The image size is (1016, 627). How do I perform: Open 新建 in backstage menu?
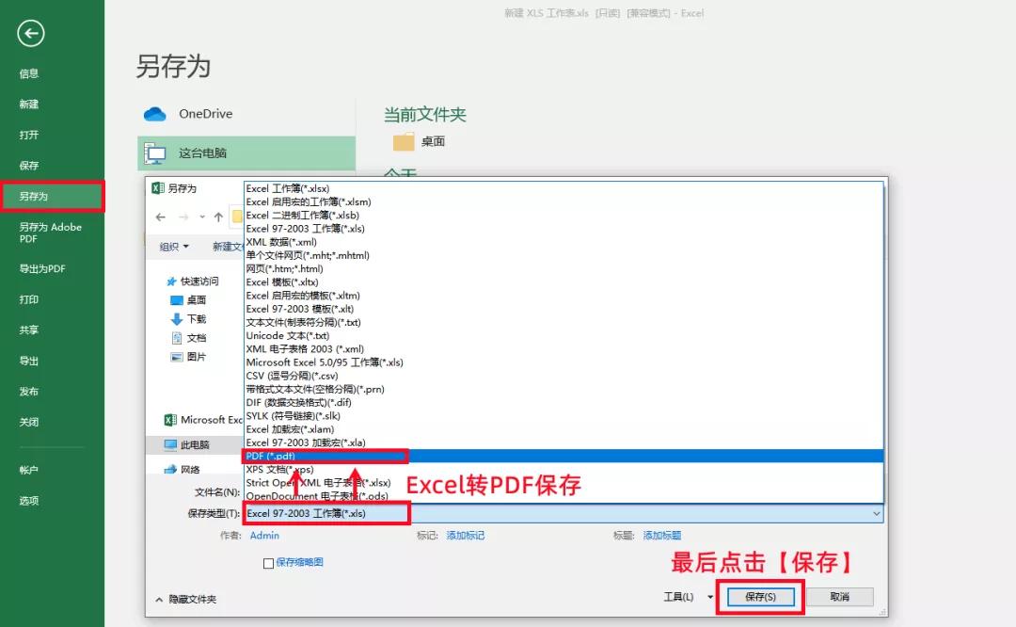[x=28, y=104]
